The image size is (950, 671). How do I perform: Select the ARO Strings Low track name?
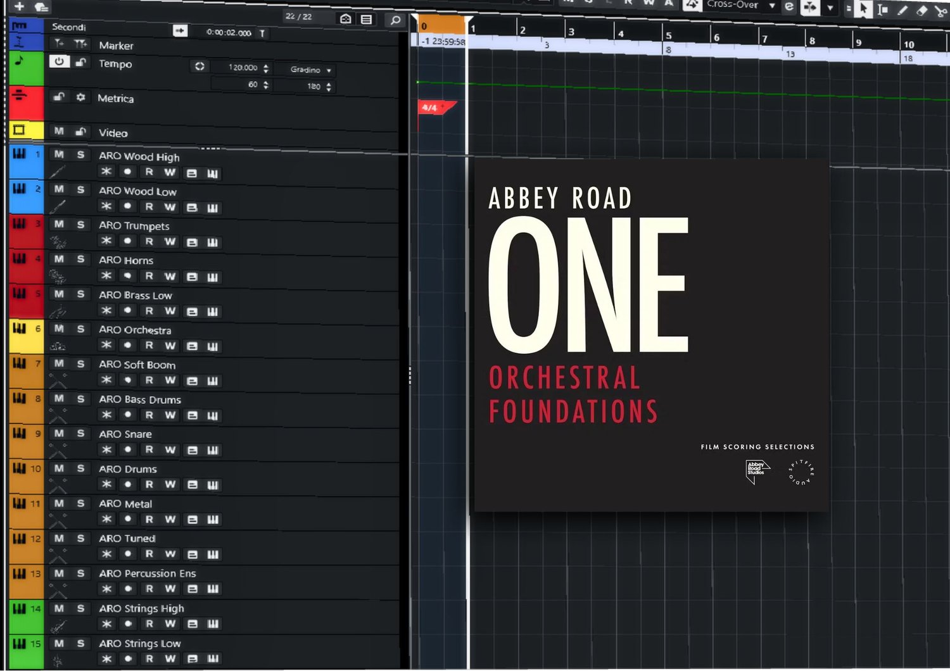pyautogui.click(x=140, y=644)
